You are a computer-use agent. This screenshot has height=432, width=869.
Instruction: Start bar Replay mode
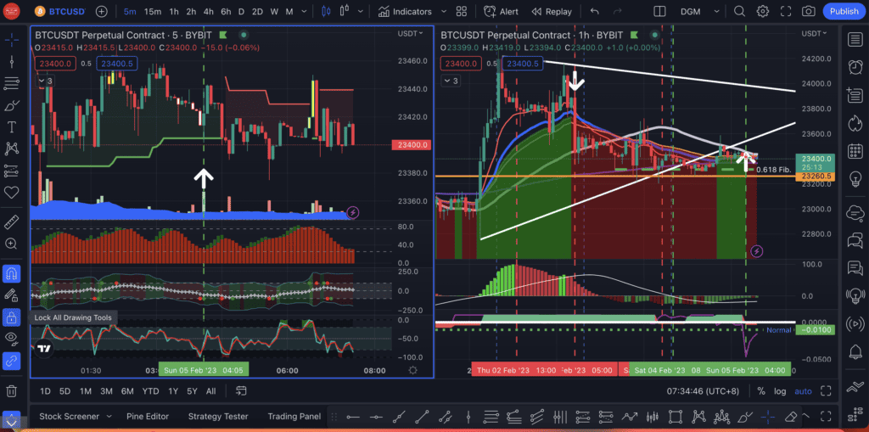pos(552,11)
